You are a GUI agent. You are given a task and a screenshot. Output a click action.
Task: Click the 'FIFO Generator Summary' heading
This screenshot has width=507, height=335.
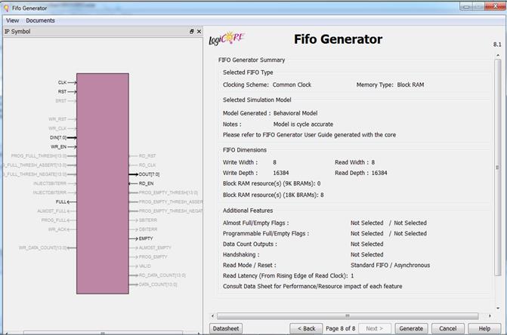pyautogui.click(x=252, y=60)
